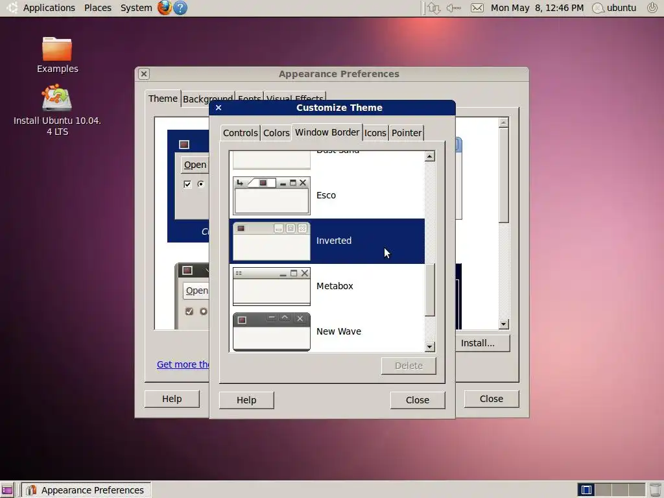Click Appearance Preferences taskbar button
664x498 pixels.
click(87, 490)
